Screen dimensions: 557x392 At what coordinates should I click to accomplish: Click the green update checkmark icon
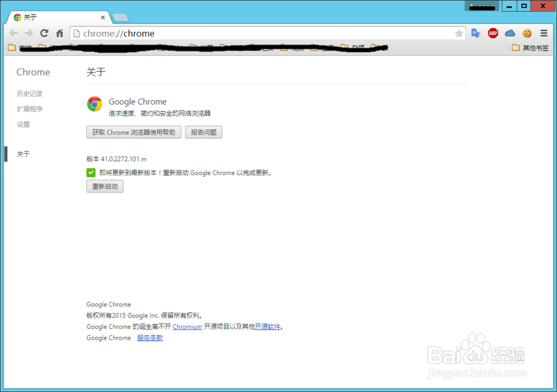[x=91, y=173]
